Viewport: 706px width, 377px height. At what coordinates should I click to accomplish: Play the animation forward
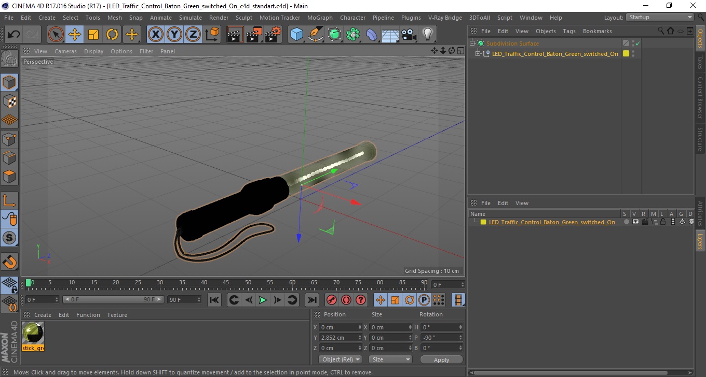[263, 300]
